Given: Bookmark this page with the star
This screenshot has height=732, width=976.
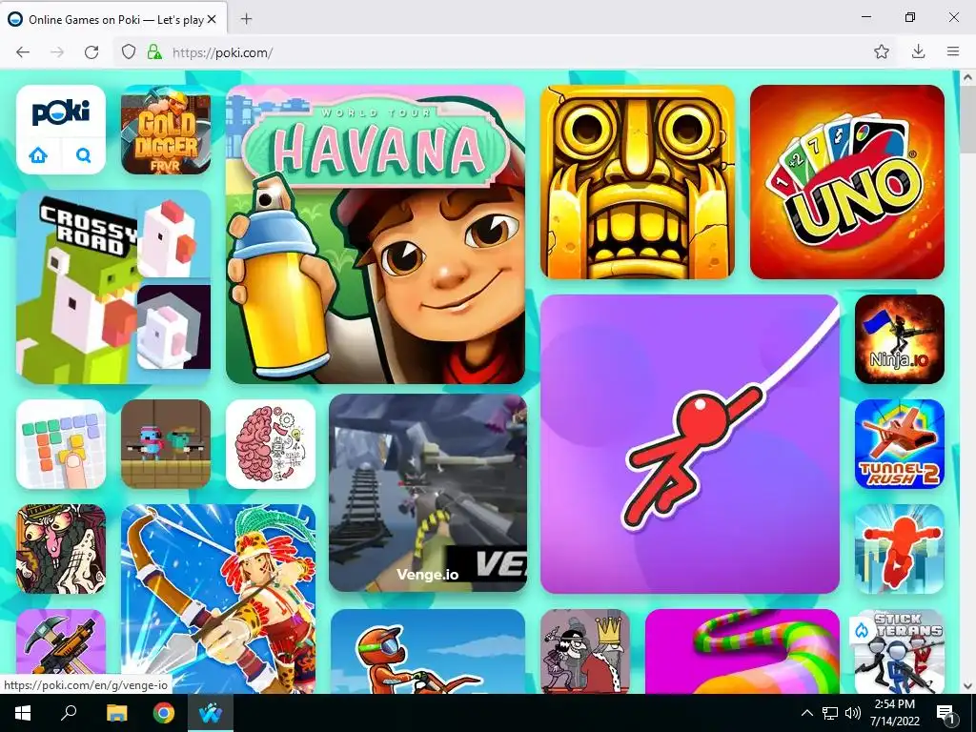Looking at the screenshot, I should (882, 51).
